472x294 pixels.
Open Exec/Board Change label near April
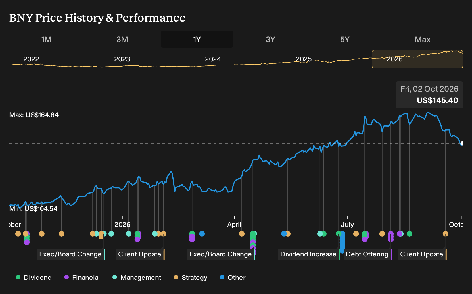click(x=221, y=254)
